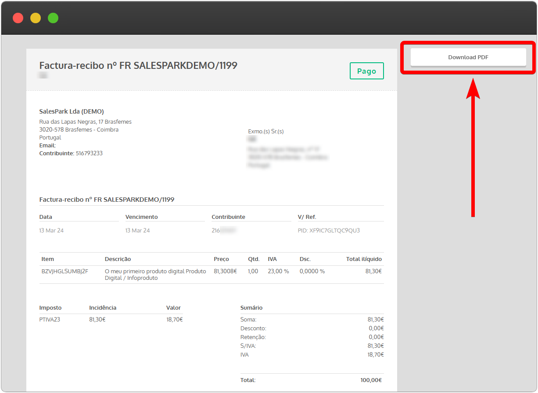Screen dimensions: 538x393
Task: Click the item code BZVJHGLSUMBJ2F
Action: [65, 271]
